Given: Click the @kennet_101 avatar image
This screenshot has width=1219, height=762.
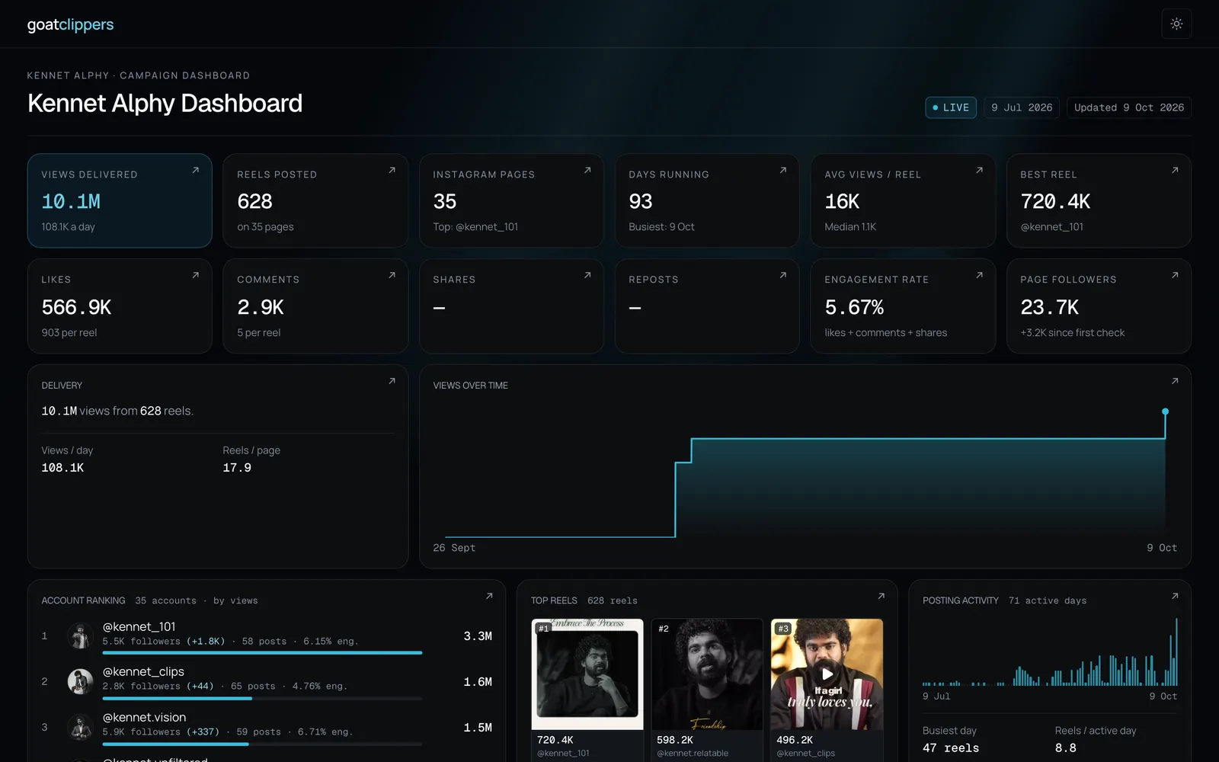Looking at the screenshot, I should (x=80, y=636).
